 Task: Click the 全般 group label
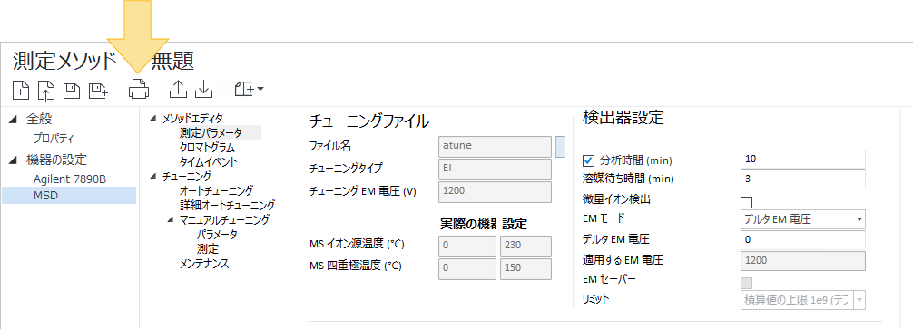point(39,120)
